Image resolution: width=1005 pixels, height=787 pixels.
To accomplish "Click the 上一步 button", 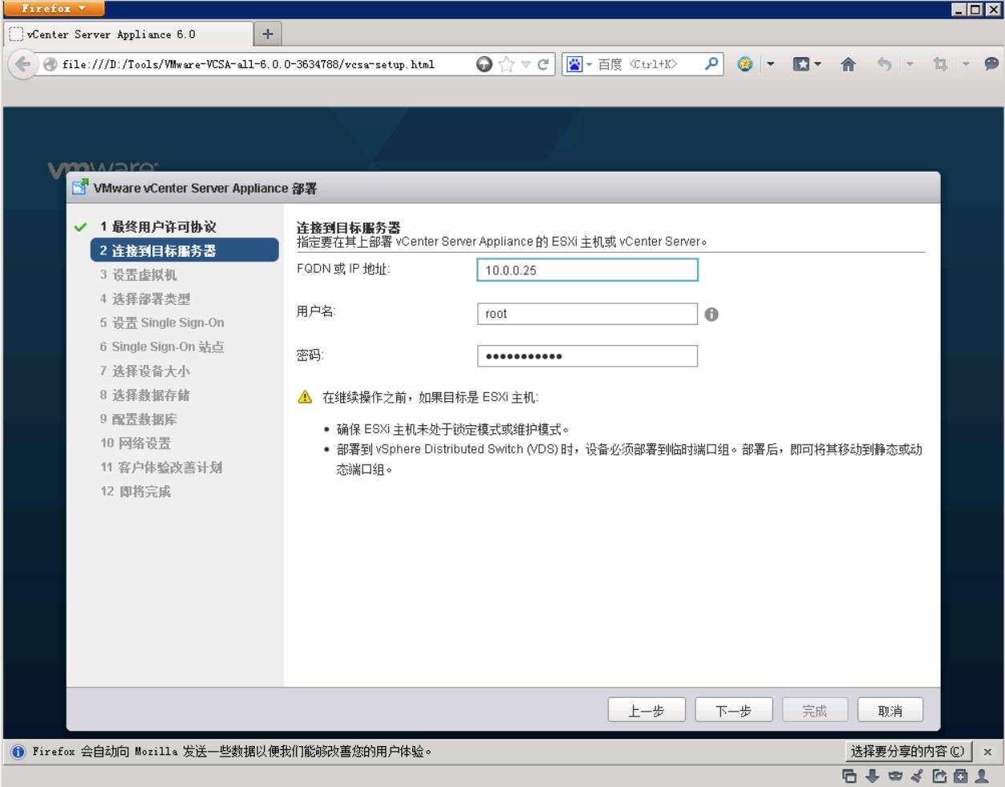I will pyautogui.click(x=646, y=711).
